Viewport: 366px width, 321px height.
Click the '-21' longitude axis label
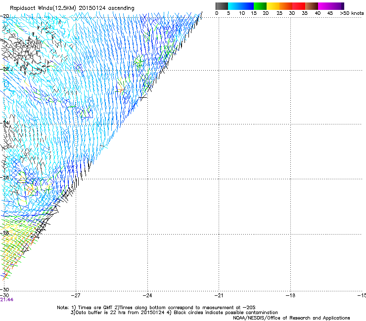click(219, 295)
